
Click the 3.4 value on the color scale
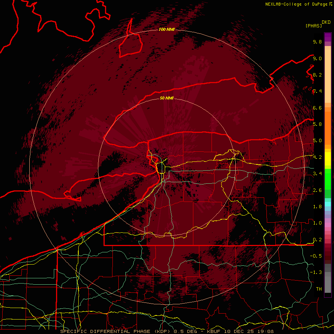[317, 174]
